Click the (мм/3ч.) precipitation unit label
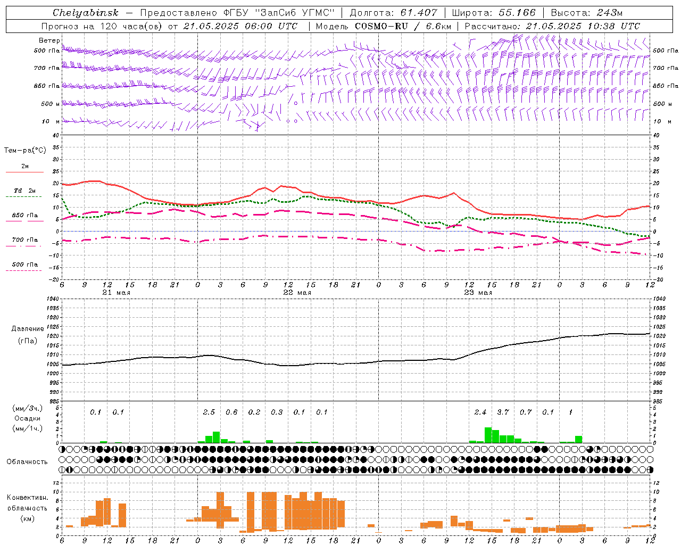Screen dimensions: 681x545 tap(28, 408)
